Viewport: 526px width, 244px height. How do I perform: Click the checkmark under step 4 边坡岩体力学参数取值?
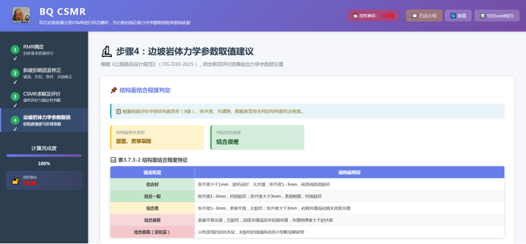point(15,129)
